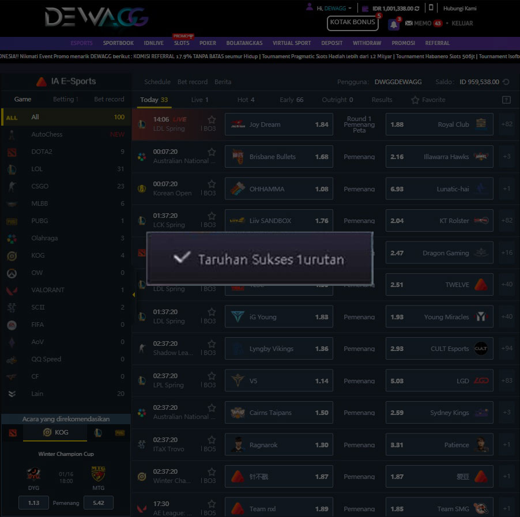
Task: Select MLBB game in sidebar
Action: click(x=66, y=203)
